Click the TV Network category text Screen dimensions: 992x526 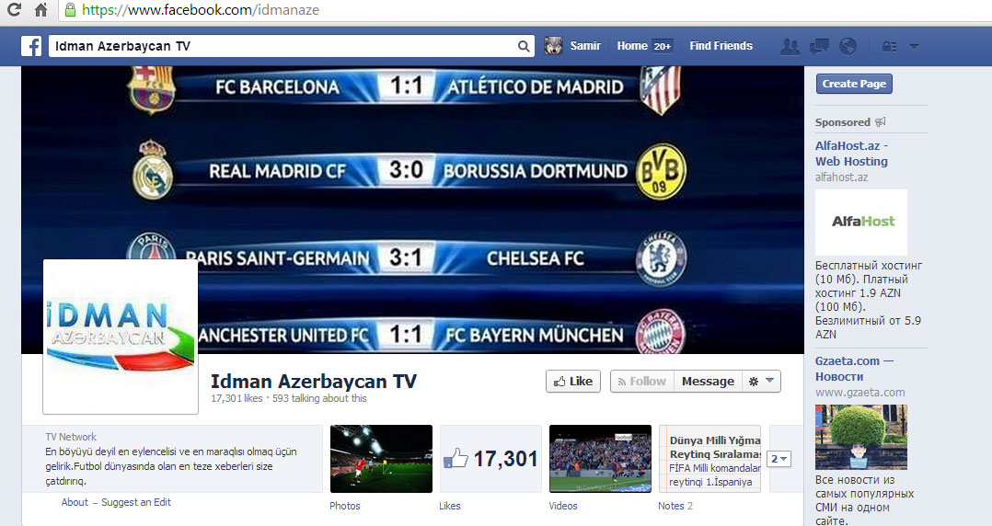coord(71,437)
